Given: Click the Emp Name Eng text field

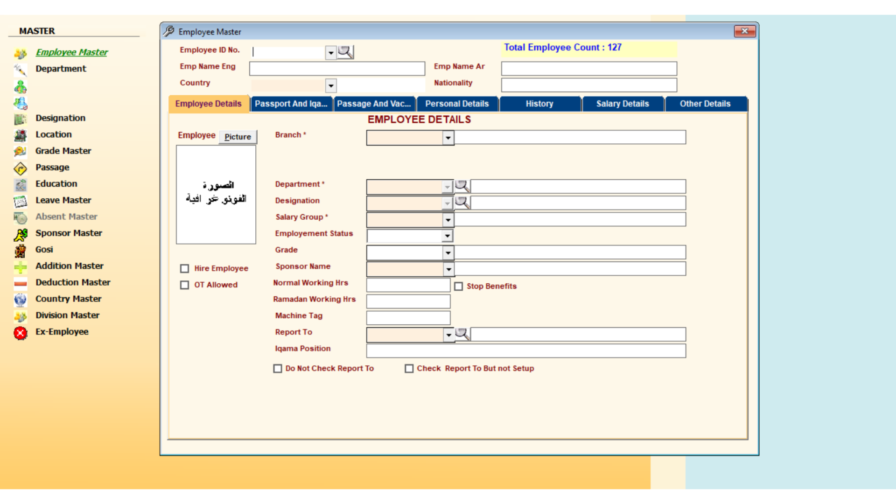Looking at the screenshot, I should click(337, 69).
